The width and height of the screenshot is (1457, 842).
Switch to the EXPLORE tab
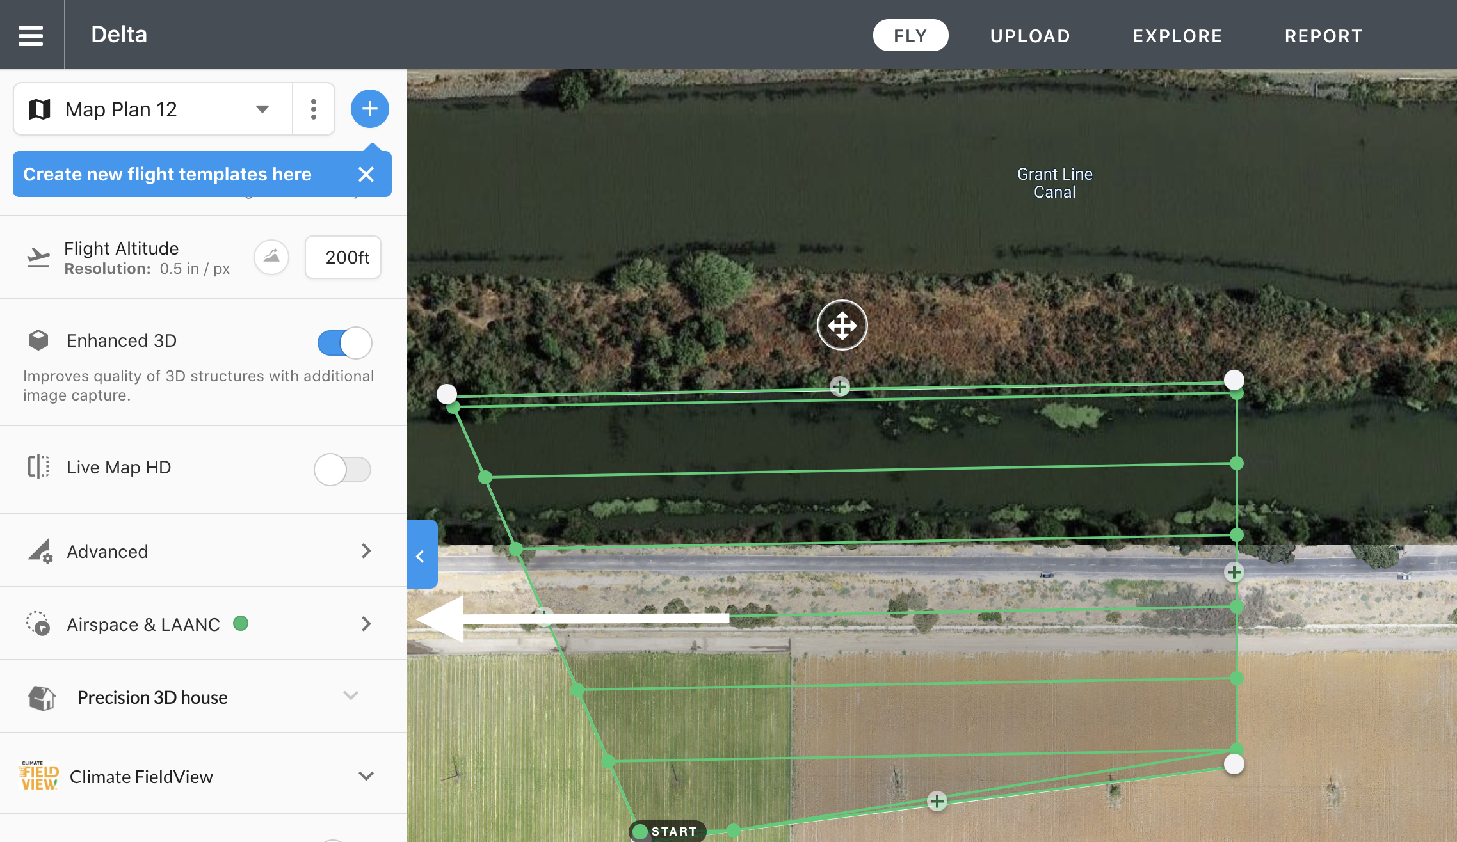[x=1177, y=36]
